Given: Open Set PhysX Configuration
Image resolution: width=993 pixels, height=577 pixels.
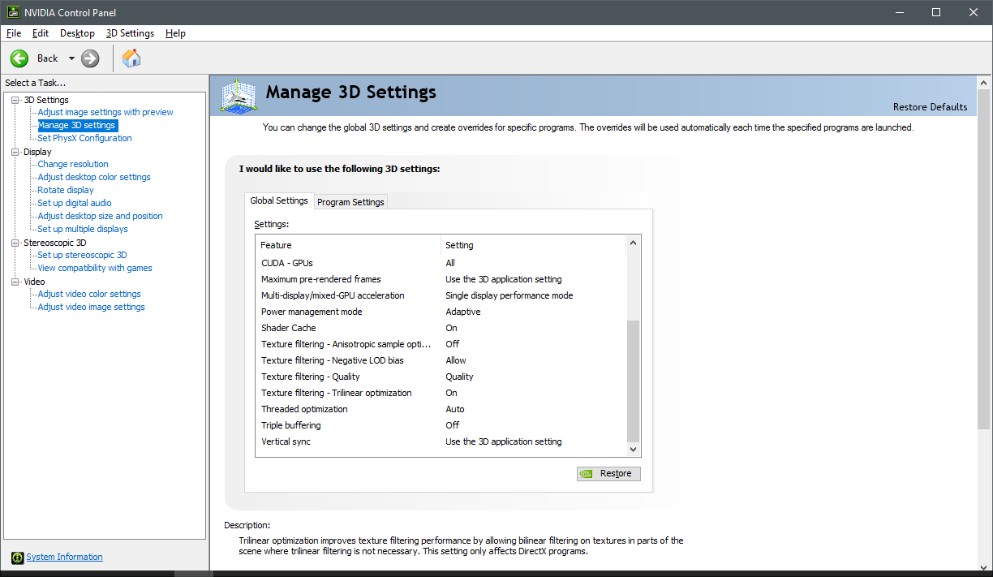Looking at the screenshot, I should pos(84,138).
